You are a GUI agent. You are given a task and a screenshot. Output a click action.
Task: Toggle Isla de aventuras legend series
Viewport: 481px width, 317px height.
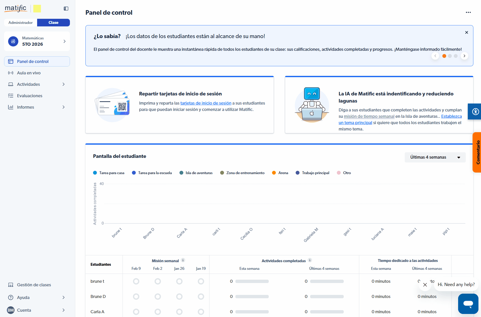click(x=196, y=173)
